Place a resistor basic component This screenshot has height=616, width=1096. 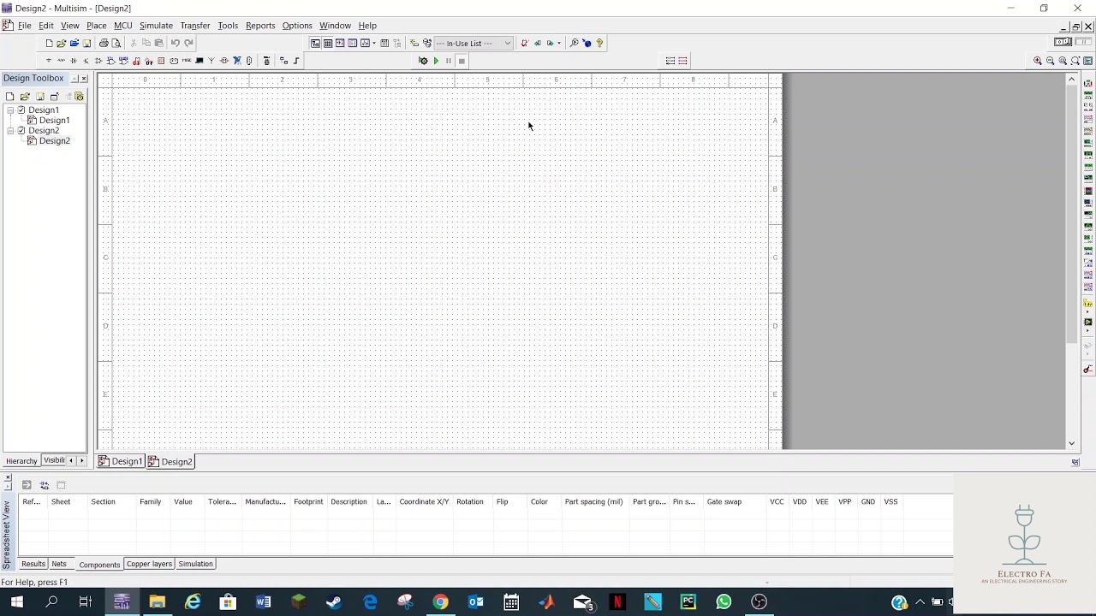click(61, 61)
